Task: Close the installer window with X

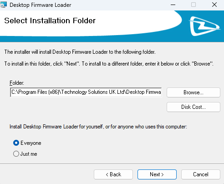Action: [214, 5]
